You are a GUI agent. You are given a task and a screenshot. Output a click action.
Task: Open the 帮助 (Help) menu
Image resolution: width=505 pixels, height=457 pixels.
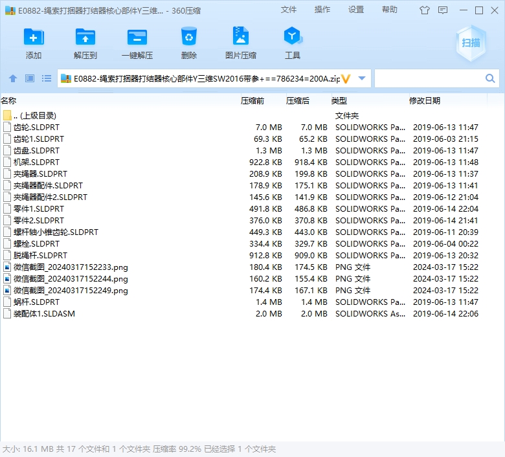tap(390, 10)
